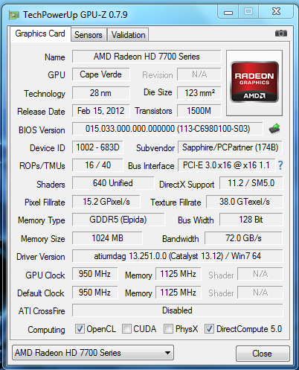
Task: Click the Texture Fillrate value 38.0 GTexel/s
Action: [244, 202]
